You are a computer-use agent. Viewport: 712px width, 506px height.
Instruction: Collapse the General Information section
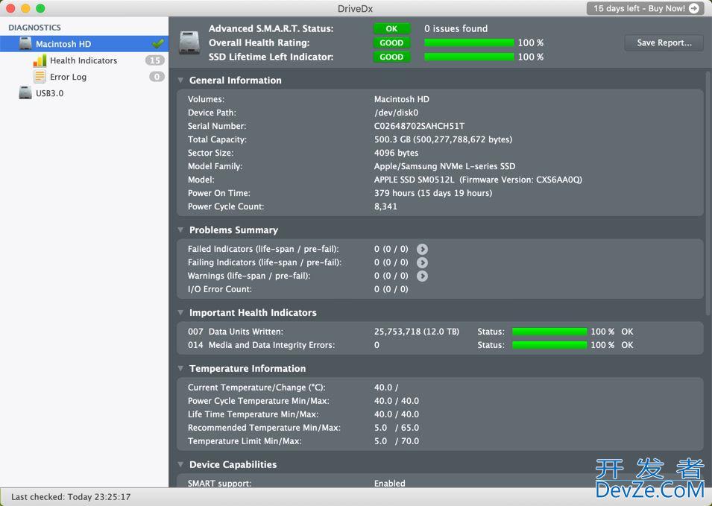(180, 80)
